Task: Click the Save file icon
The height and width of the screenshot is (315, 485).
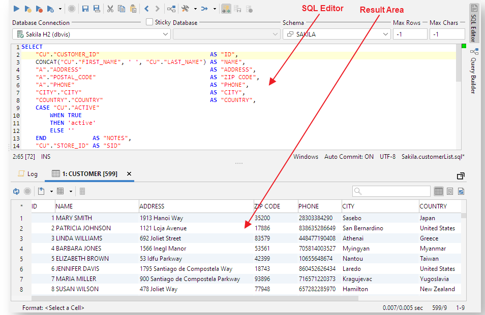Action: [x=85, y=9]
